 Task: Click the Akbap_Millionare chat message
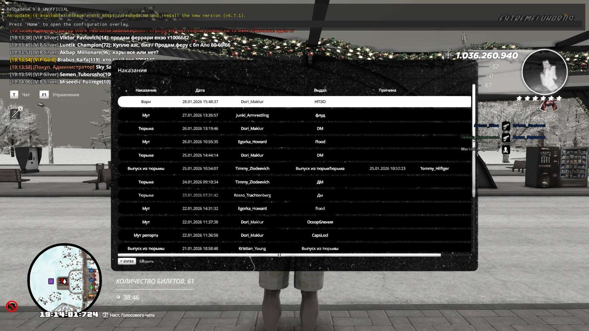(84, 52)
